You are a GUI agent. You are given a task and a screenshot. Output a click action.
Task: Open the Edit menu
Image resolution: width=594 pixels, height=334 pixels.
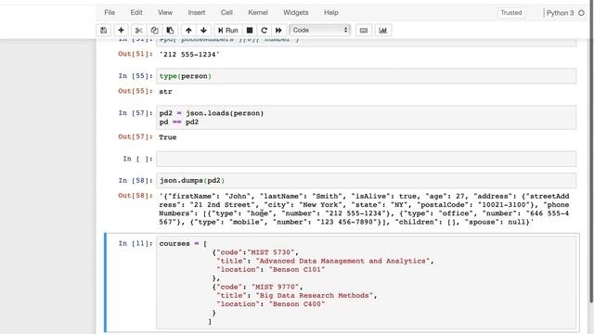click(x=136, y=12)
